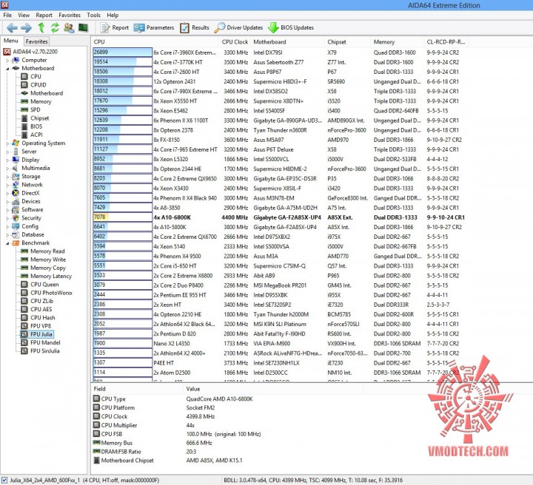Expand the Operating System node

[7, 143]
